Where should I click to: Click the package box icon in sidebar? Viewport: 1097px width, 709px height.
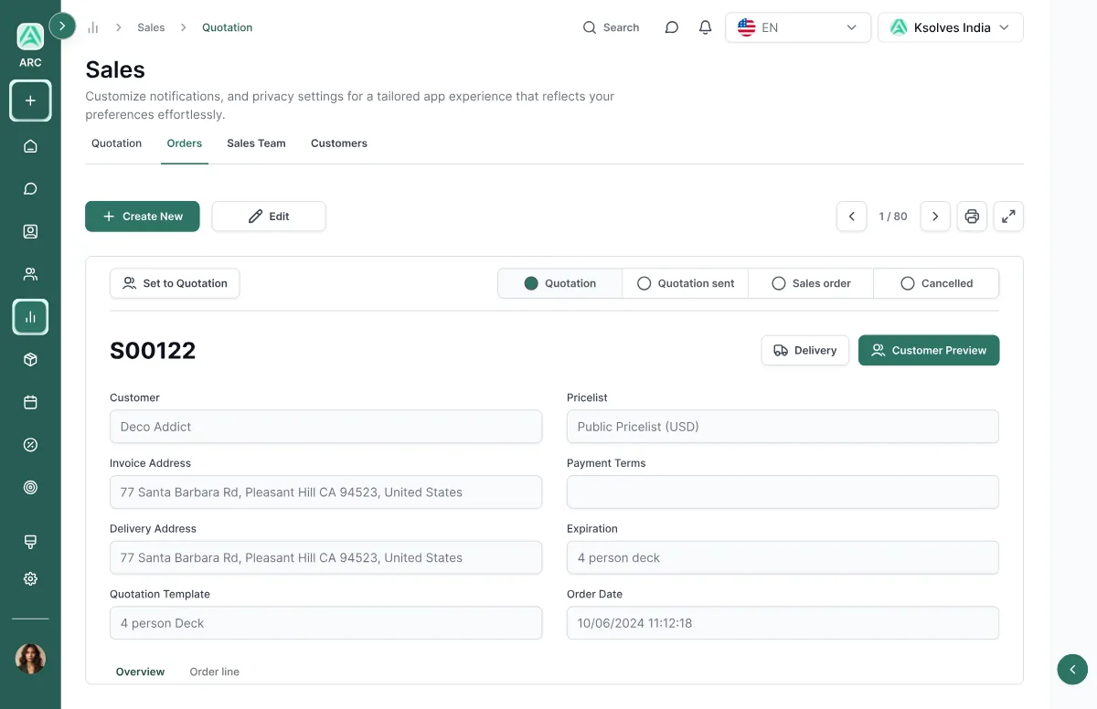tap(30, 360)
